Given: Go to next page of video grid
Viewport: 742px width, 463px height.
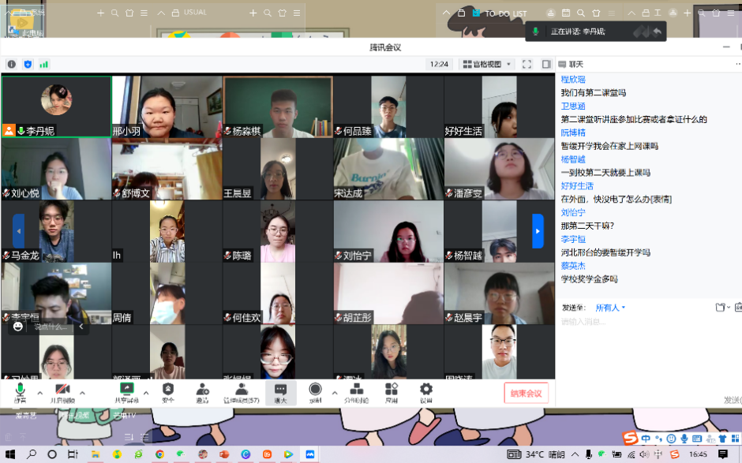Looking at the screenshot, I should (x=538, y=231).
